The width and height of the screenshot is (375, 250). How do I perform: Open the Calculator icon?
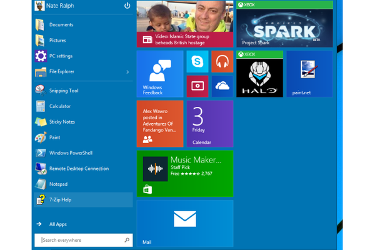[x=41, y=106]
